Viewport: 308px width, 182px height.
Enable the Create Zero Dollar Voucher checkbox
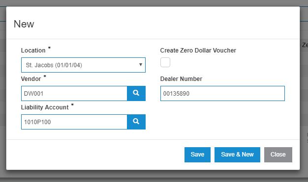click(x=165, y=62)
